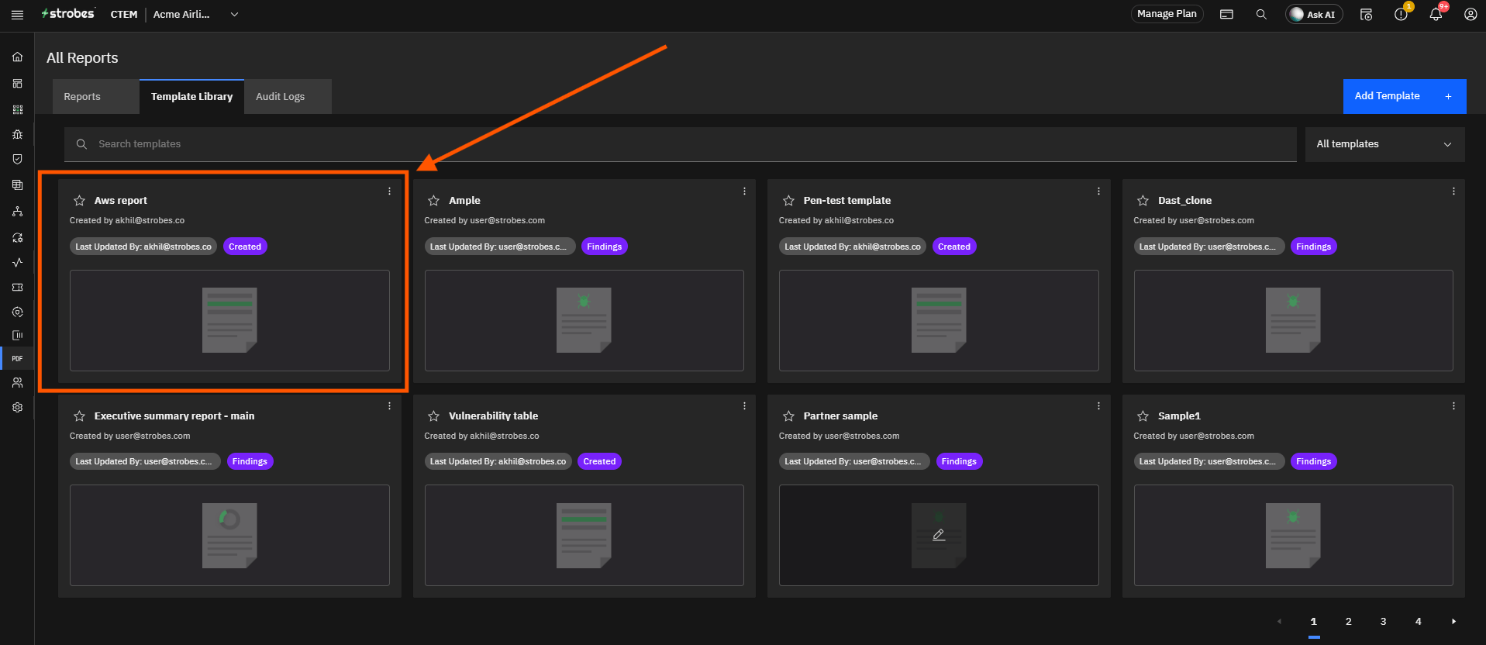
Task: Favorite the Vulnerability table template star
Action: 433,416
